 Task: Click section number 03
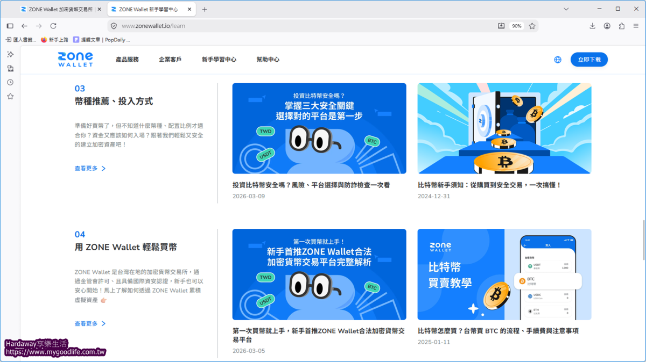point(80,89)
